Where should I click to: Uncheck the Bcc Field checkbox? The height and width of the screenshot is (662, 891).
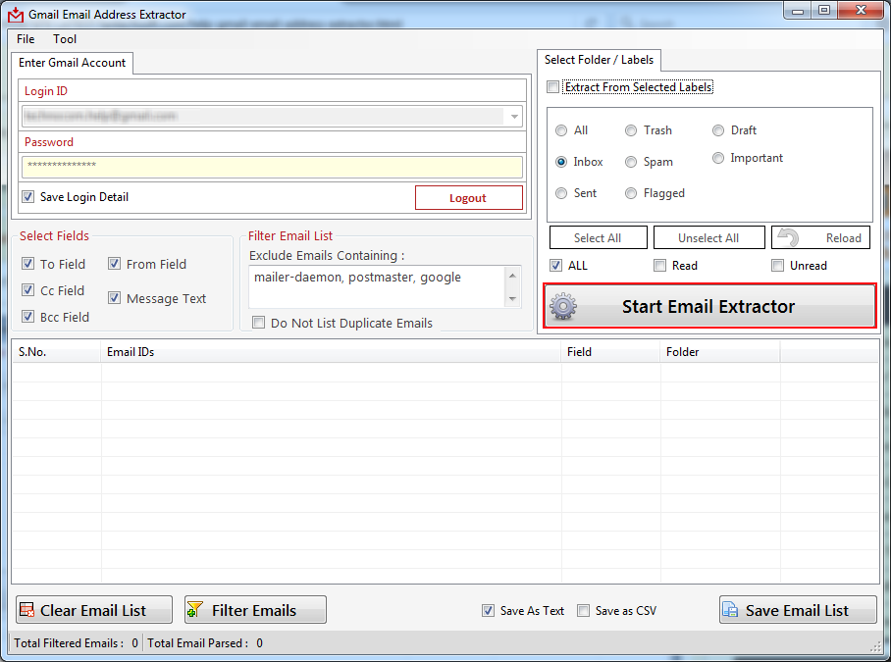(27, 316)
